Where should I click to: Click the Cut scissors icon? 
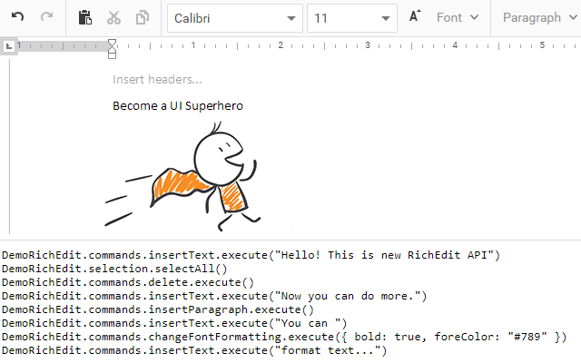point(113,17)
